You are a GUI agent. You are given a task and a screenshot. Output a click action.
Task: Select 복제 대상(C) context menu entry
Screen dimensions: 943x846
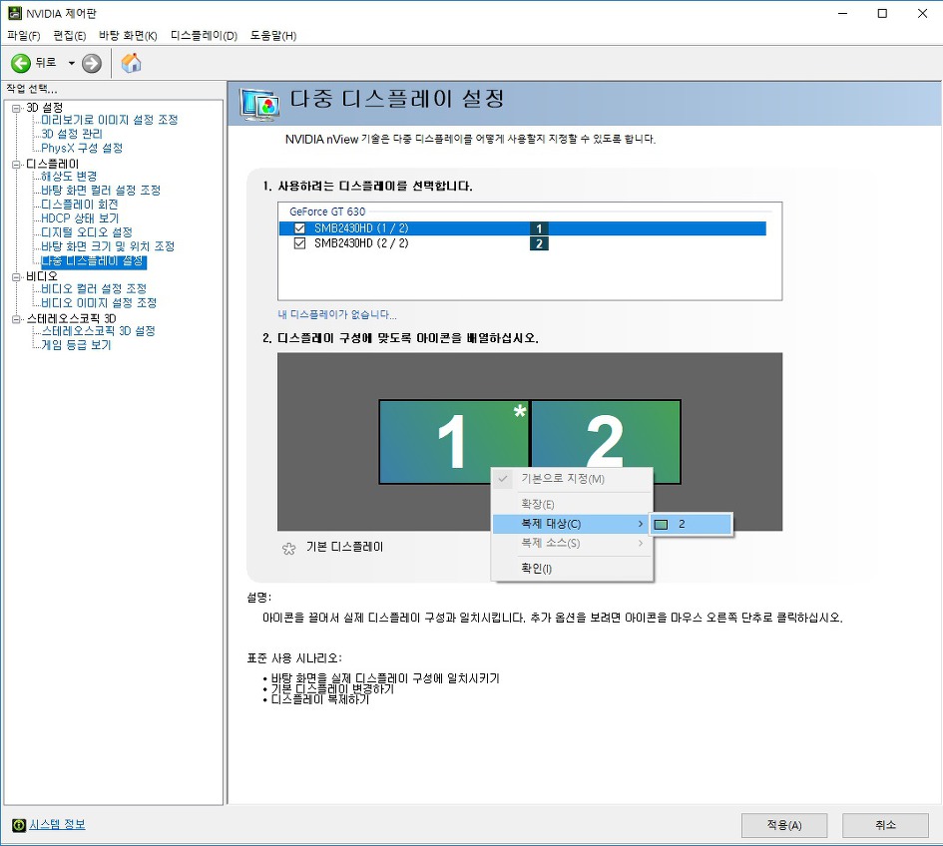click(x=572, y=525)
